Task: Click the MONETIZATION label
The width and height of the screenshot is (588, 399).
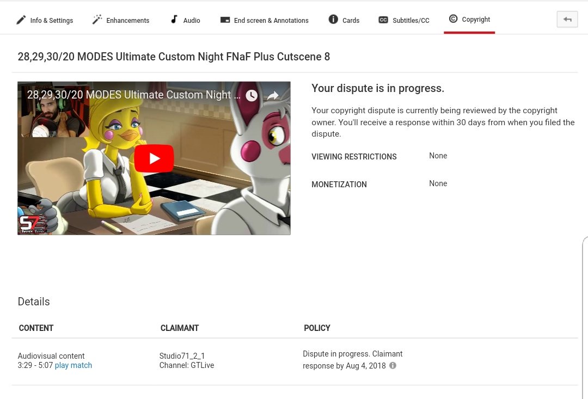Action: click(339, 185)
